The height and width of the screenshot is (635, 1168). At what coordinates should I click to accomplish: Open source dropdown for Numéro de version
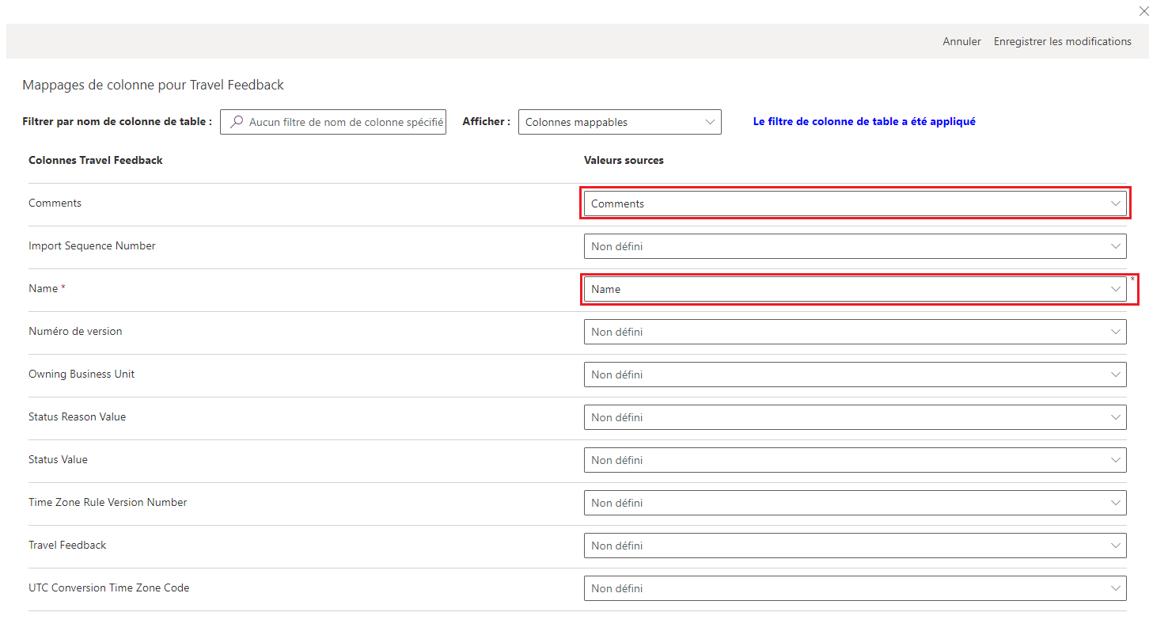point(855,332)
